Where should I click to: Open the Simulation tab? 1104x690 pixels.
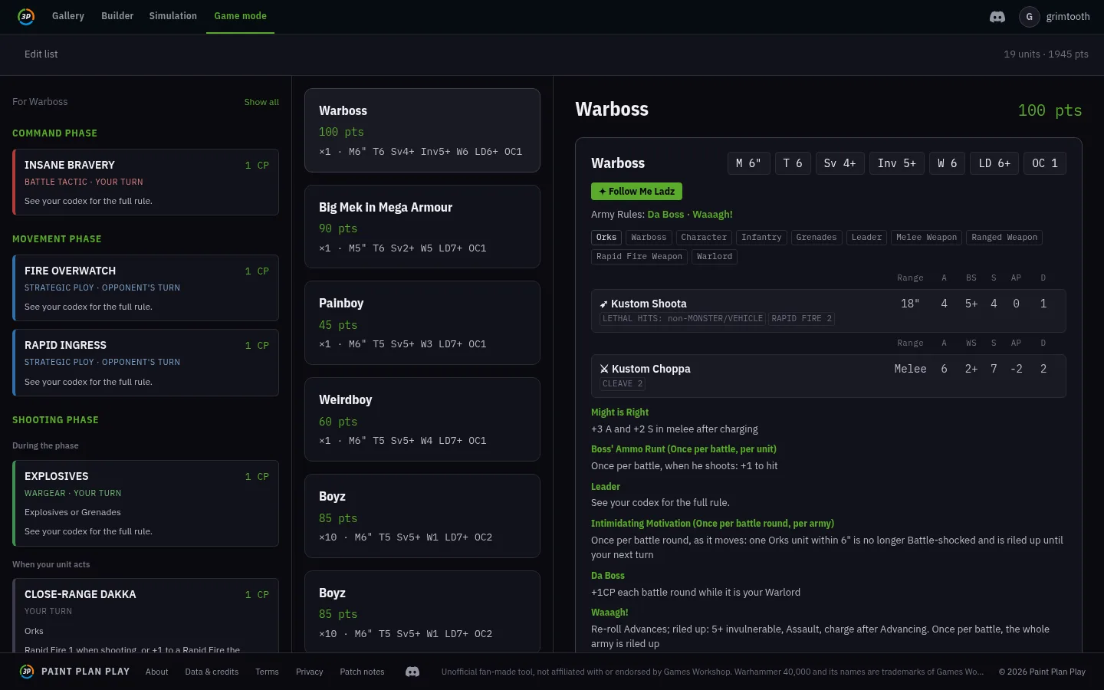(172, 16)
